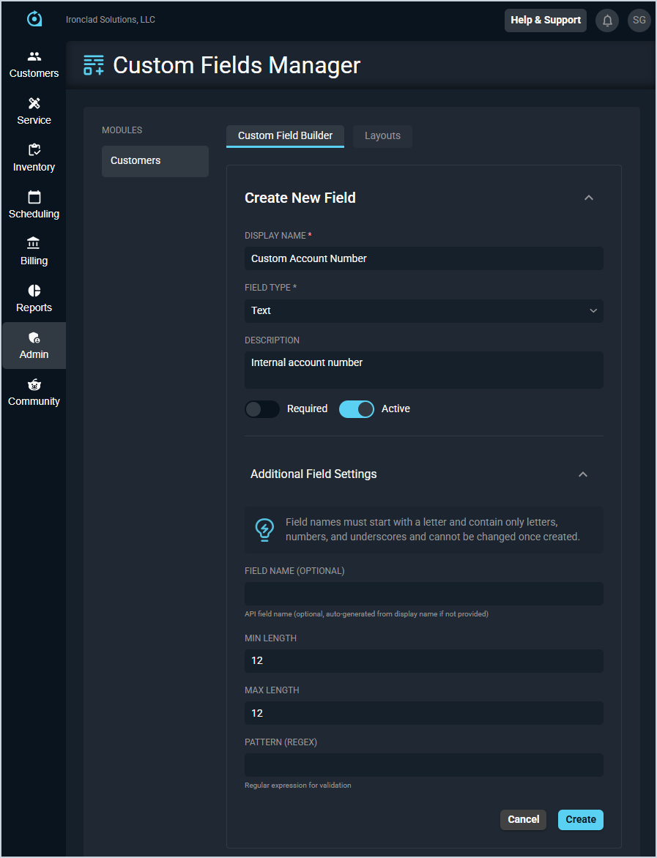Select the Custom Field Builder tab
Viewport: 657px width, 858px height.
click(285, 136)
